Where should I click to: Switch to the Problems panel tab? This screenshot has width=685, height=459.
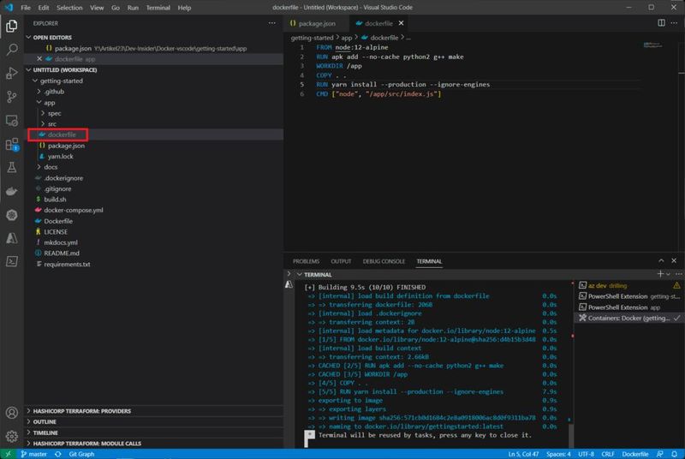click(306, 261)
